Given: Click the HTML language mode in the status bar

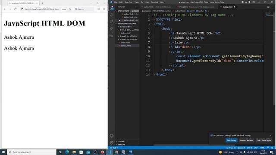Looking at the screenshot, I should [x=262, y=148].
